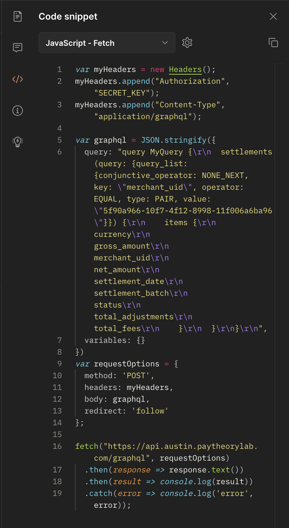Click the 'POST' method value
This screenshot has width=289, height=528.
click(136, 376)
